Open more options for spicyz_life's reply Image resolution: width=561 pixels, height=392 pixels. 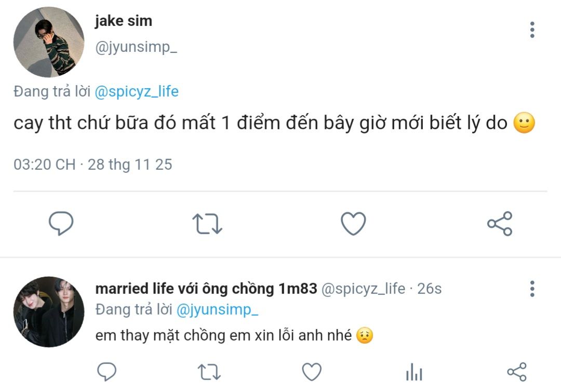click(532, 289)
